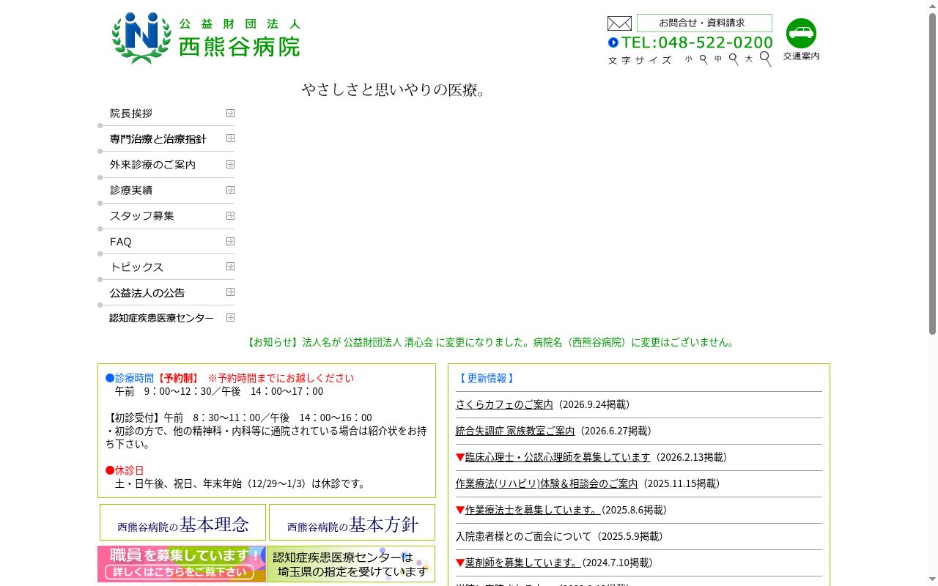938x586 pixels.
Task: Open 作業療法(リハビリ)体験＆相談会のご案内 link
Action: tap(547, 483)
